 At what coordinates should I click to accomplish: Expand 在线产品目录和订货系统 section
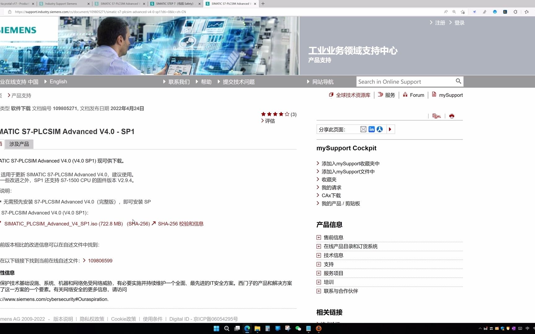[319, 246]
